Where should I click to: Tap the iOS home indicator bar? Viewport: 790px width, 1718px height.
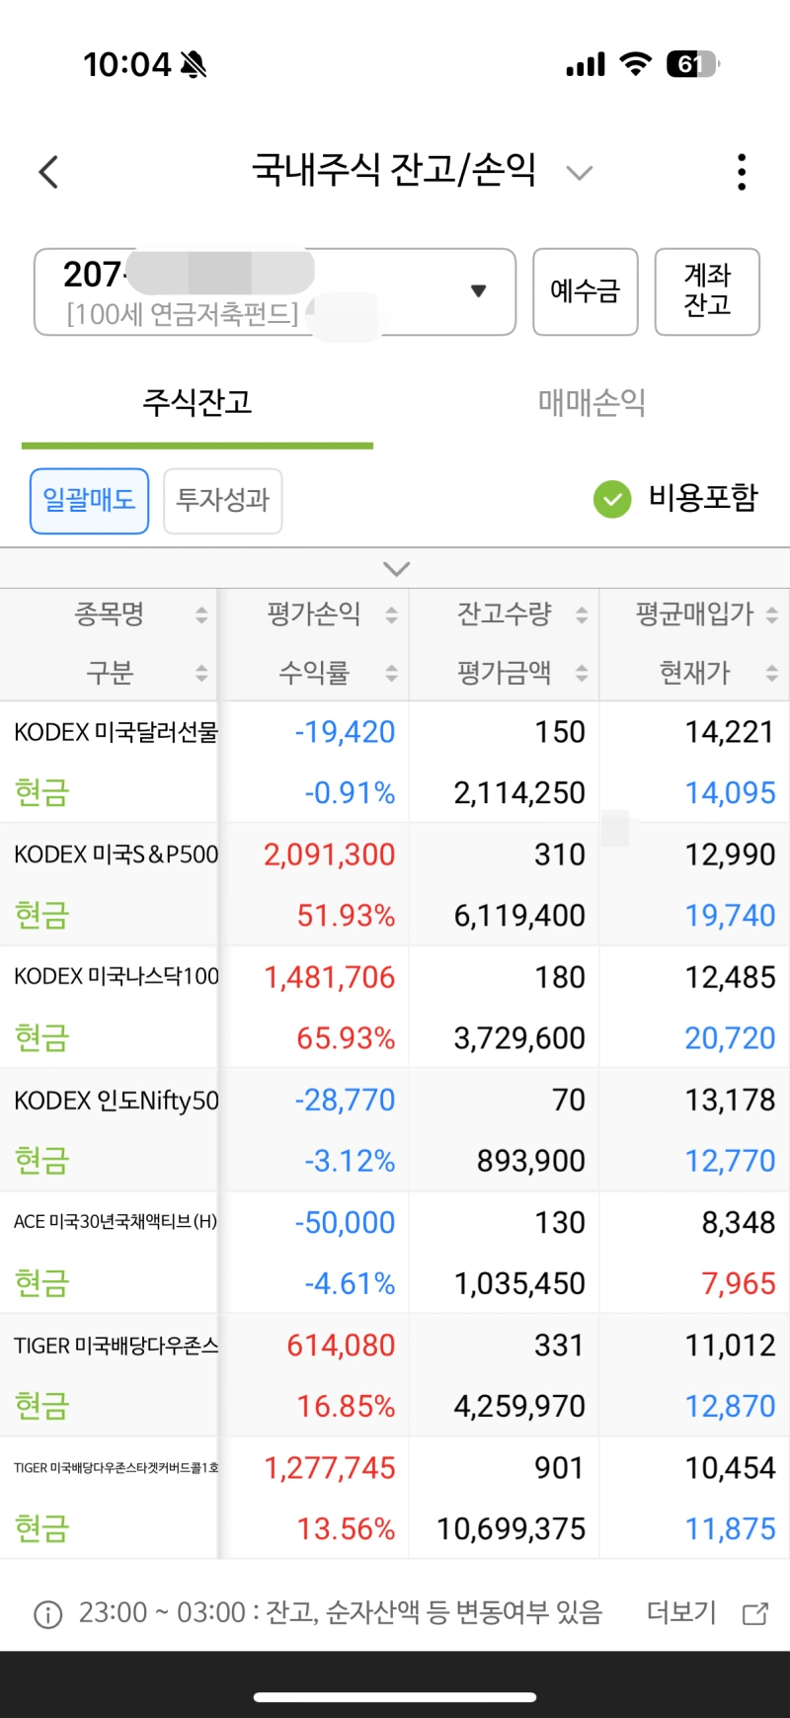click(x=395, y=1697)
